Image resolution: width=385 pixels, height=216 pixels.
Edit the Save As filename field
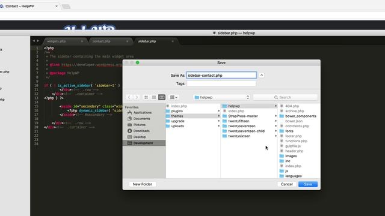click(x=221, y=75)
